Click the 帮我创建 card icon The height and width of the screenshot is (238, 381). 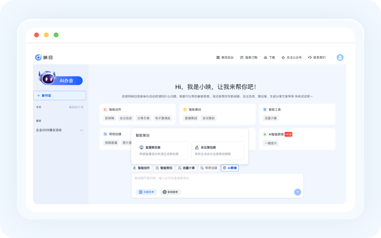click(x=105, y=134)
